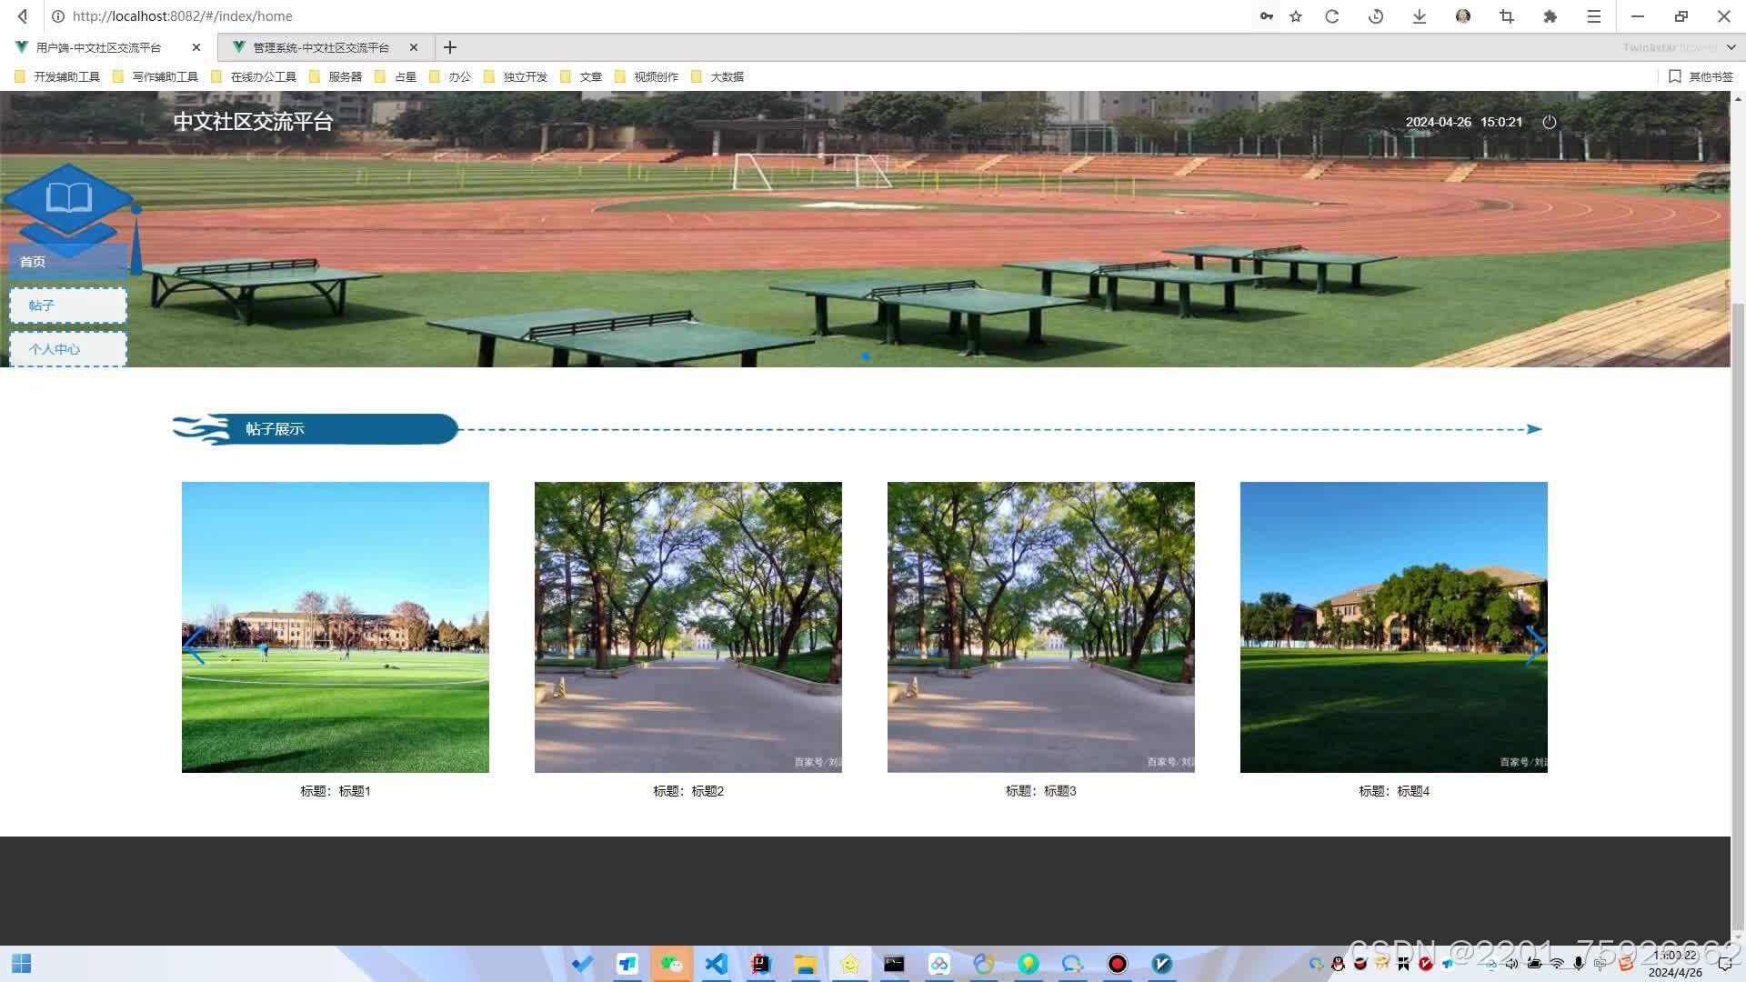Click the bookmark star icon in address bar
Viewport: 1746px width, 982px height.
(x=1296, y=16)
